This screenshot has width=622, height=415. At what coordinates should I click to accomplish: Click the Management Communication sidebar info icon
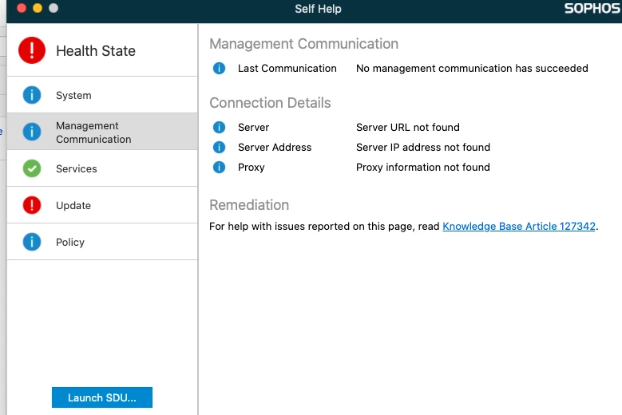(32, 132)
